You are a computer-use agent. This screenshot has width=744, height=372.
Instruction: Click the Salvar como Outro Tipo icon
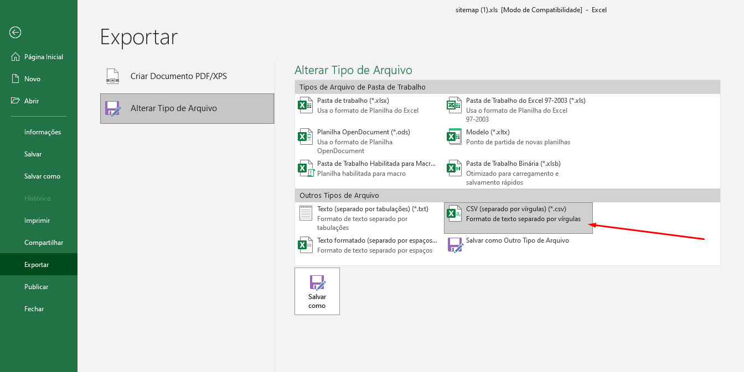pos(455,245)
